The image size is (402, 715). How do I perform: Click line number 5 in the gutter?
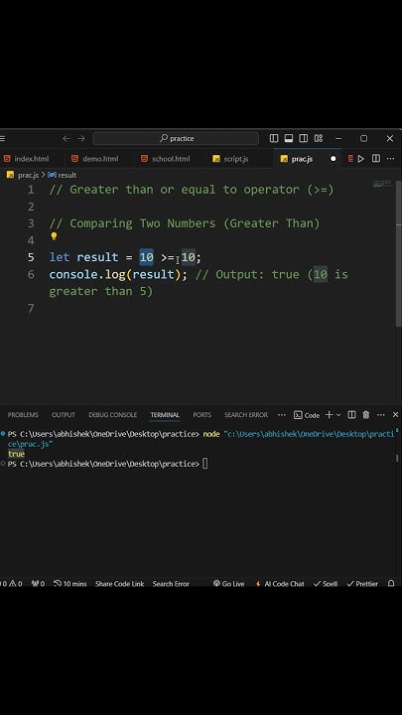tap(31, 257)
